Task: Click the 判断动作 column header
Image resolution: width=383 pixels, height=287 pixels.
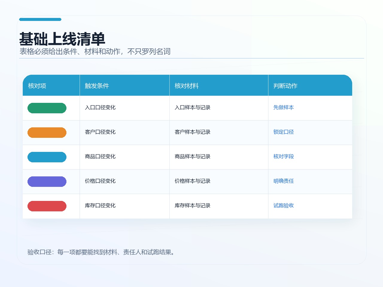Action: pos(310,86)
